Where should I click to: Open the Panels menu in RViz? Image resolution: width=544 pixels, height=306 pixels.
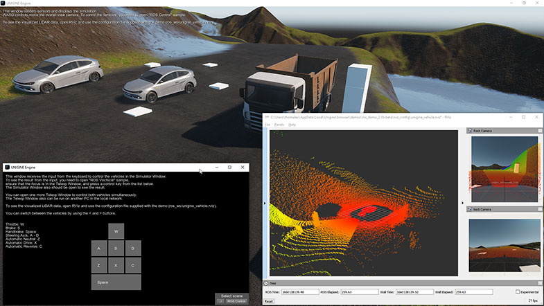click(x=279, y=125)
